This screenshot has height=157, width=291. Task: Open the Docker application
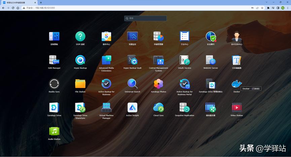pos(237,84)
